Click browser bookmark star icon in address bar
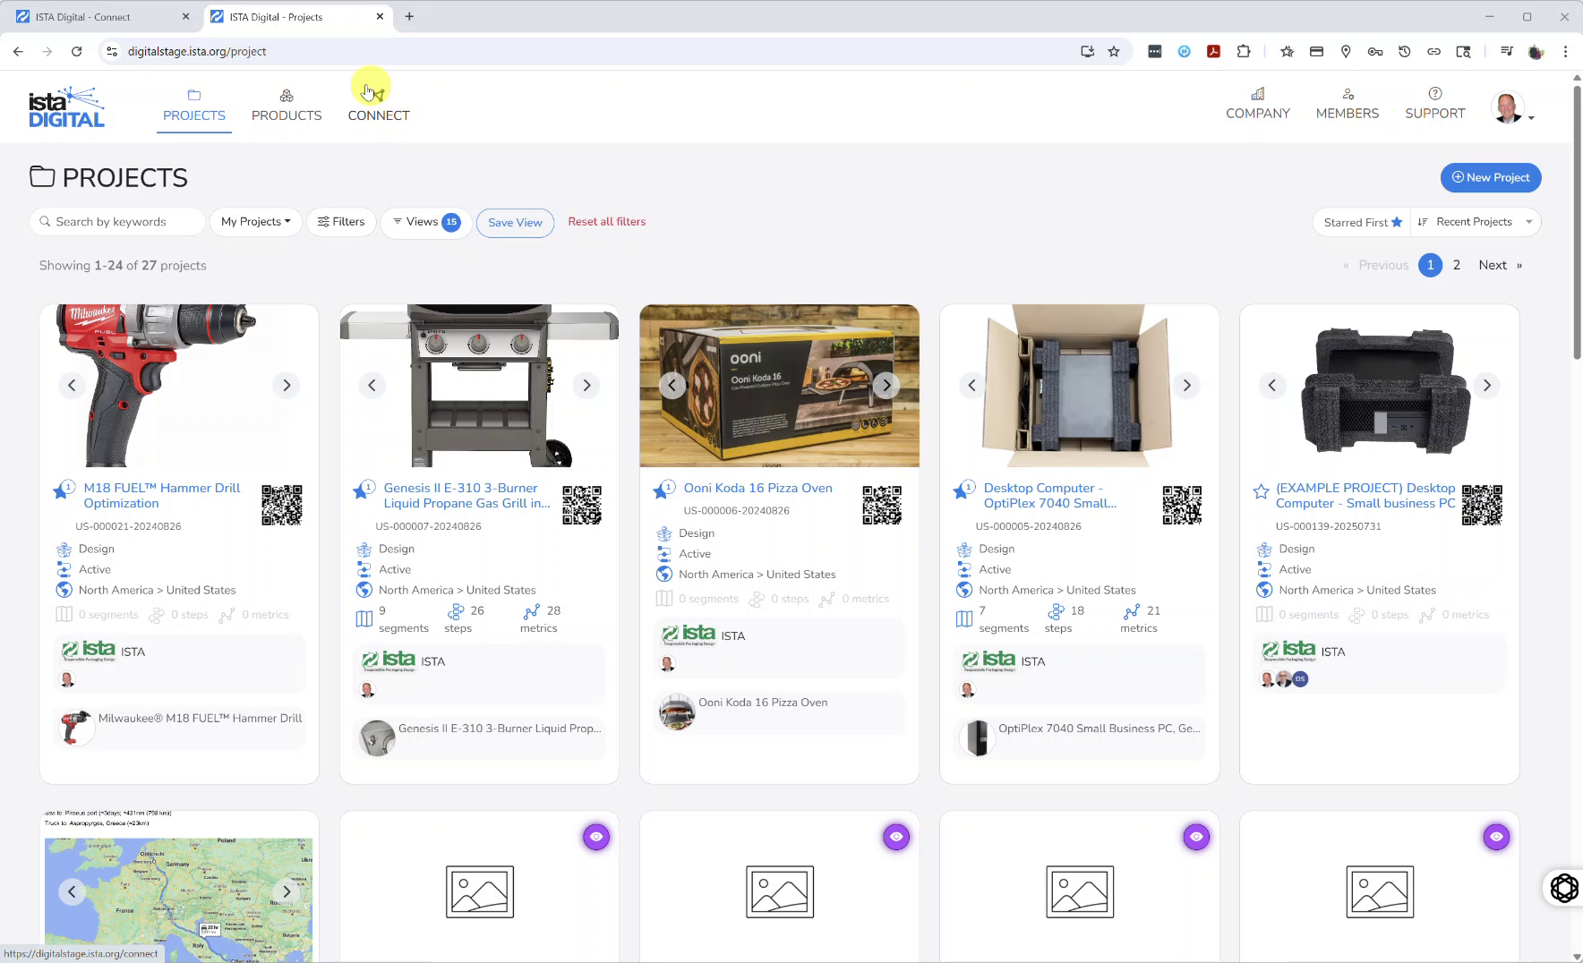Image resolution: width=1583 pixels, height=963 pixels. pos(1114,52)
